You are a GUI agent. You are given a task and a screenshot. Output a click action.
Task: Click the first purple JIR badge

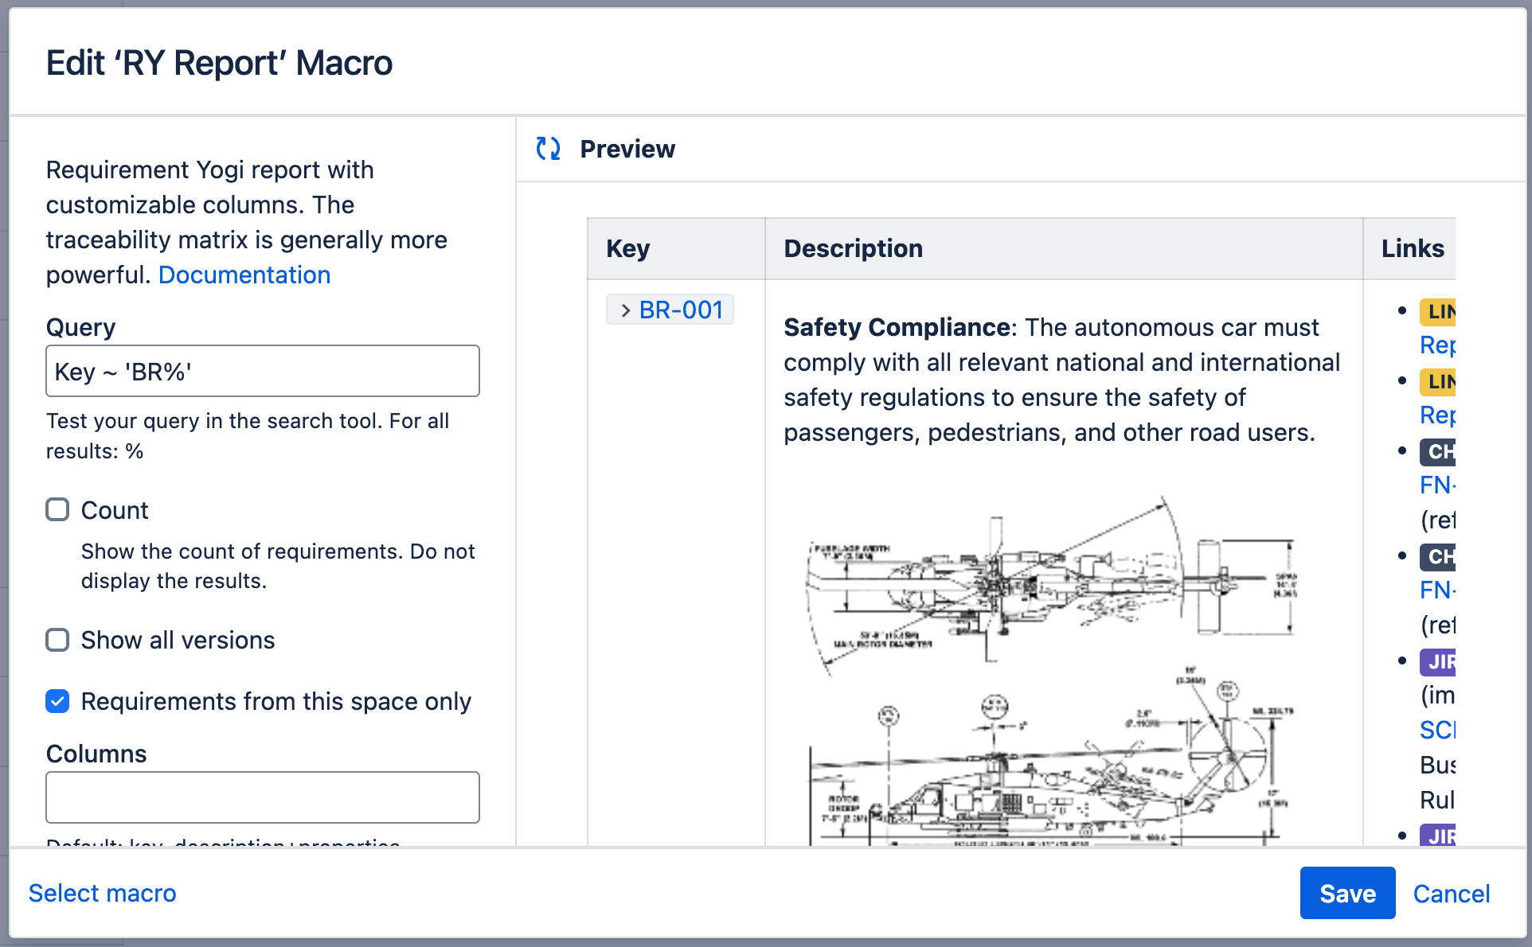pos(1438,661)
